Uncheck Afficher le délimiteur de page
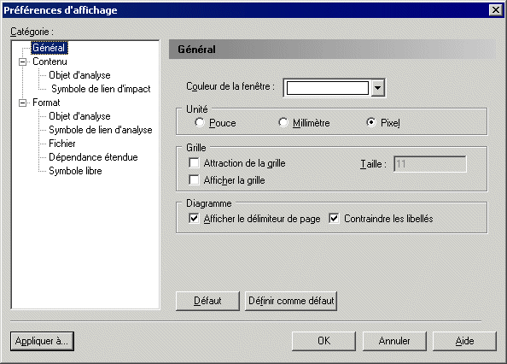507x364 pixels. click(x=194, y=219)
